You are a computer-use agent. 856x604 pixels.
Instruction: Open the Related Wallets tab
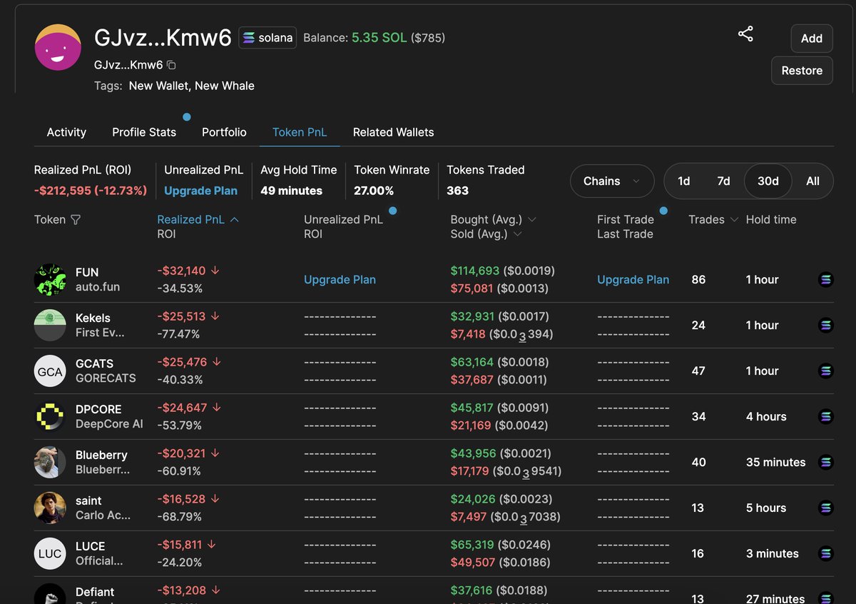tap(393, 132)
